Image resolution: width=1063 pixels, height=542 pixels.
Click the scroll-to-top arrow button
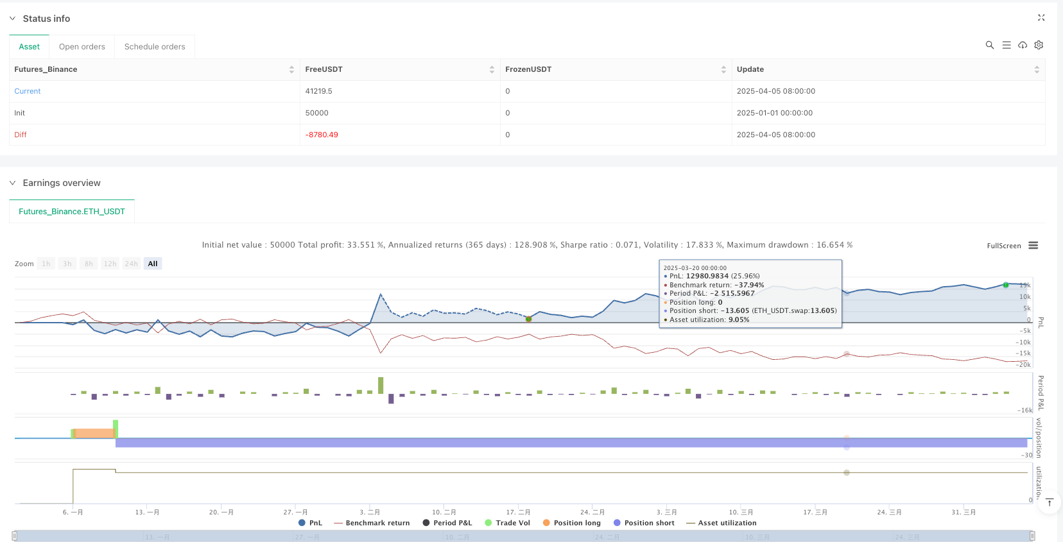(x=1050, y=502)
